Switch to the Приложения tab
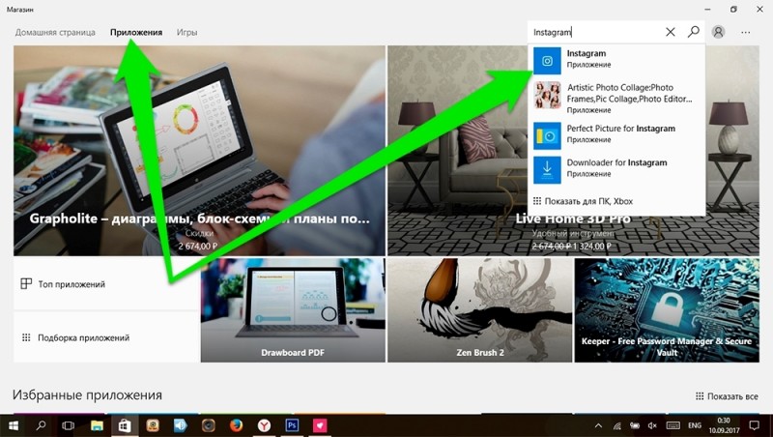This screenshot has height=437, width=773. point(136,32)
